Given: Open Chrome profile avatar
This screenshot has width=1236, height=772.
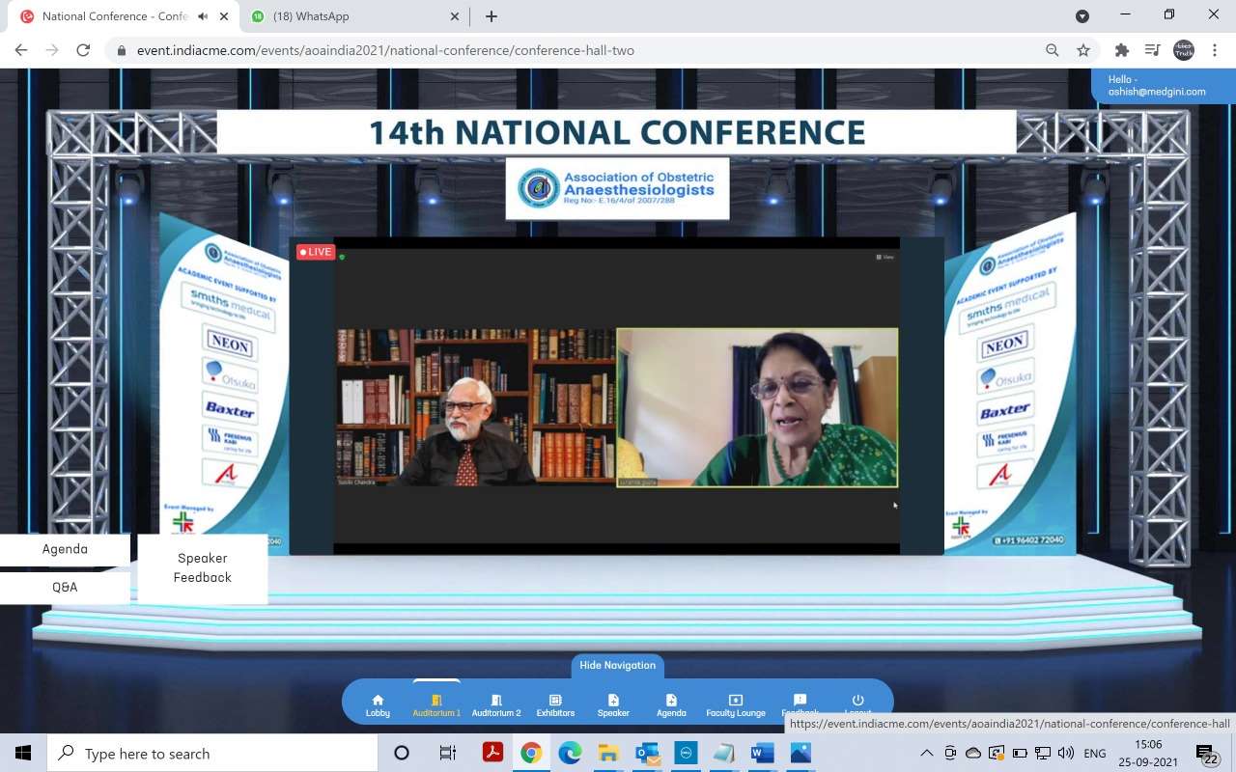Looking at the screenshot, I should 1184,50.
